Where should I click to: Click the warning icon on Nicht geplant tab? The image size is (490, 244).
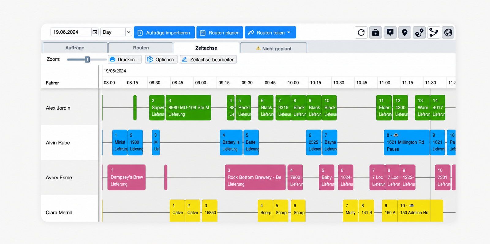tap(258, 48)
